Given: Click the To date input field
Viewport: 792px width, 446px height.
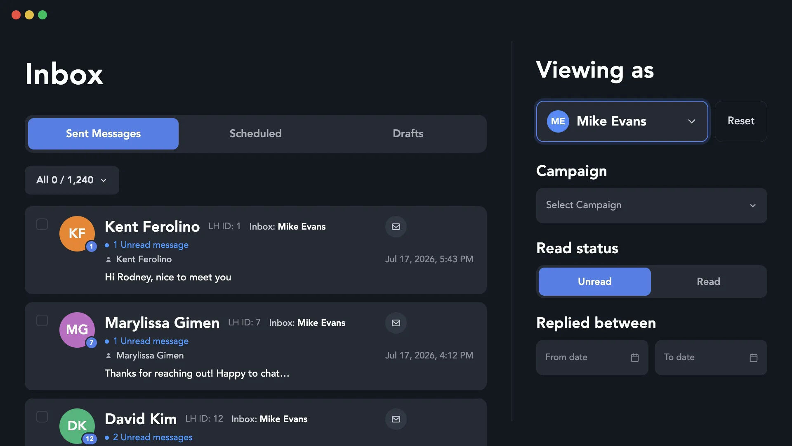Looking at the screenshot, I should 711,358.
